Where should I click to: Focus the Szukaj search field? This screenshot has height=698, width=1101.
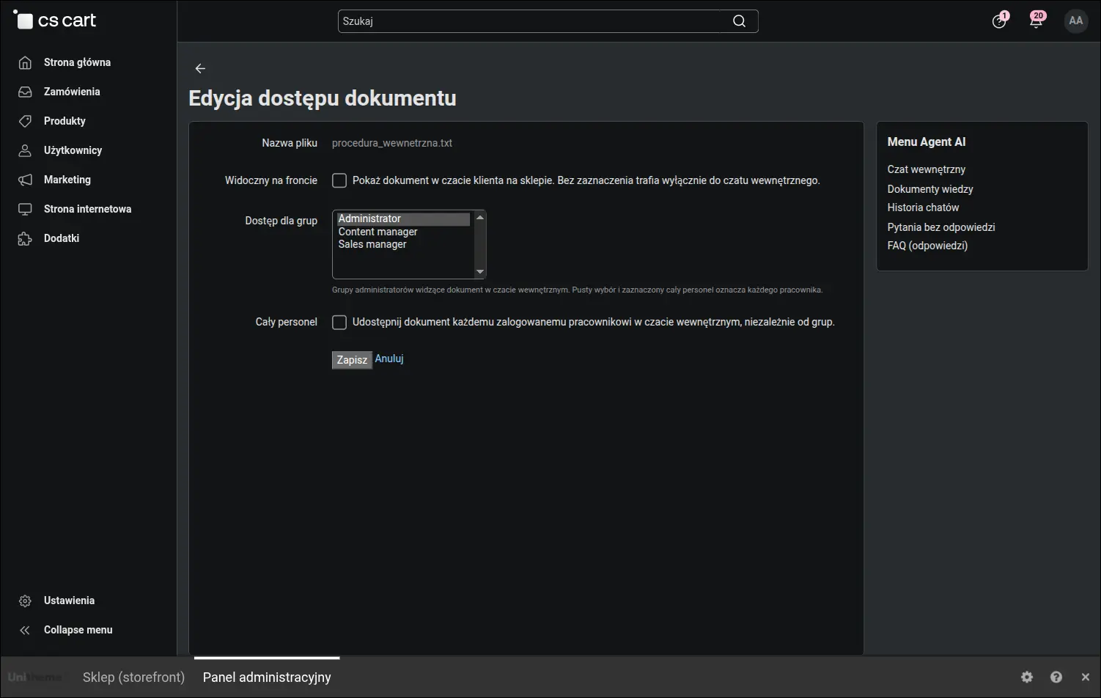[x=548, y=21]
